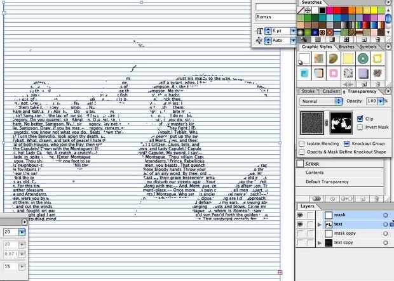Select the Graphic Styles tab
This screenshot has height=281, width=394.
[x=317, y=47]
